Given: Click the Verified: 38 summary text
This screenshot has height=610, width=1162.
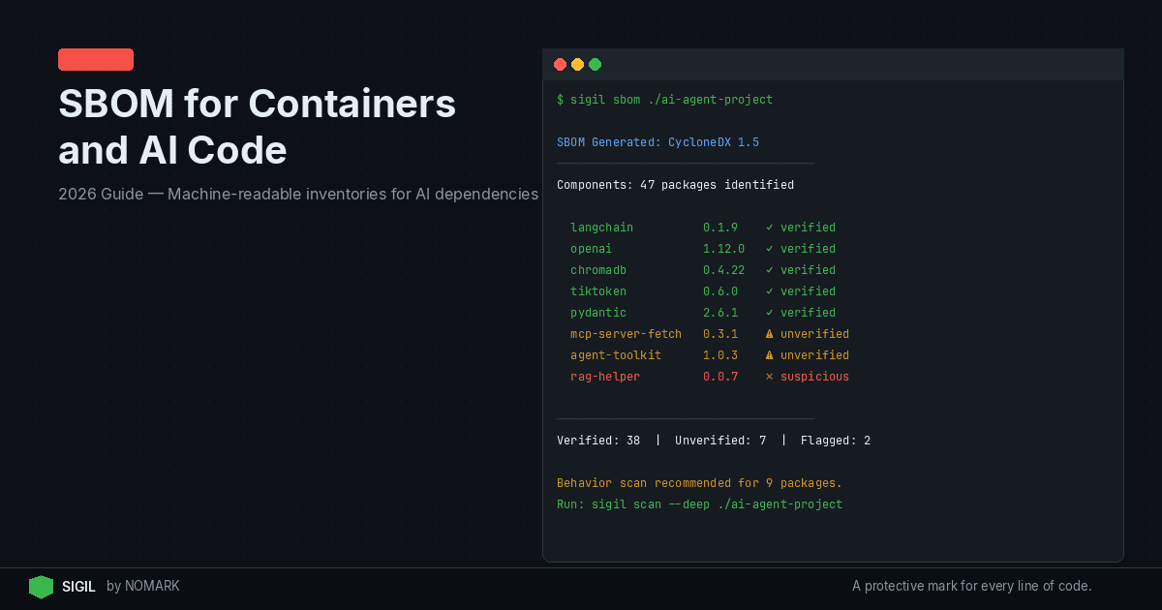Looking at the screenshot, I should [x=597, y=440].
